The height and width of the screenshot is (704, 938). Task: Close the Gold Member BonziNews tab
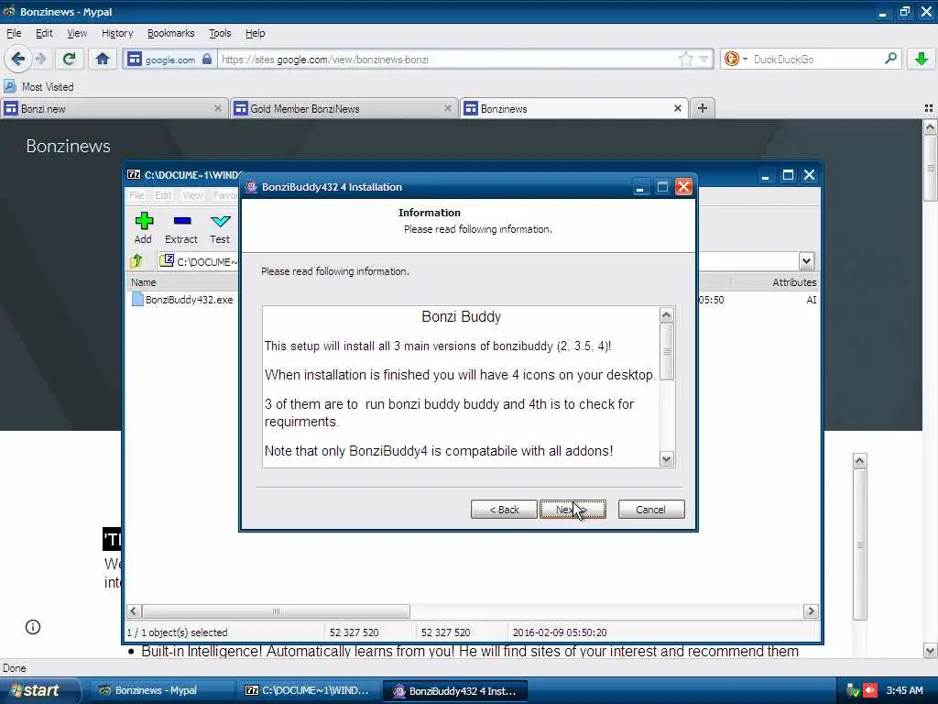point(447,108)
